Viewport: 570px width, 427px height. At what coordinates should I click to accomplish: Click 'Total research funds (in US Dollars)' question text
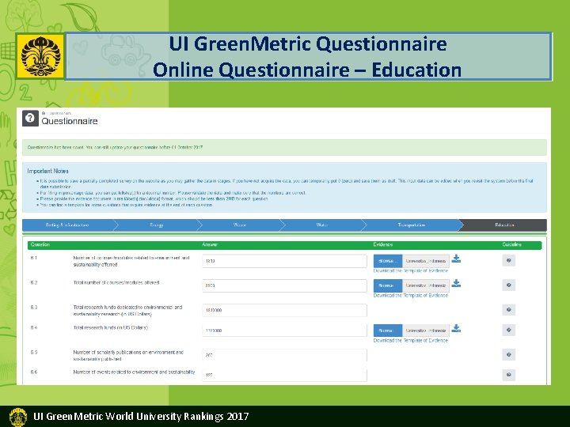(x=111, y=327)
